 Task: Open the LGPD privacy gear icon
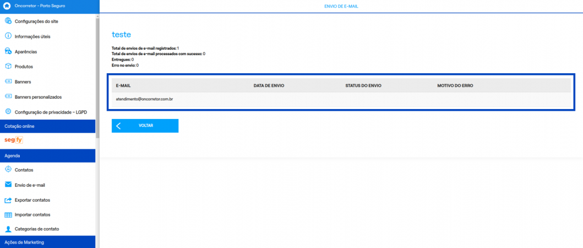click(8, 112)
